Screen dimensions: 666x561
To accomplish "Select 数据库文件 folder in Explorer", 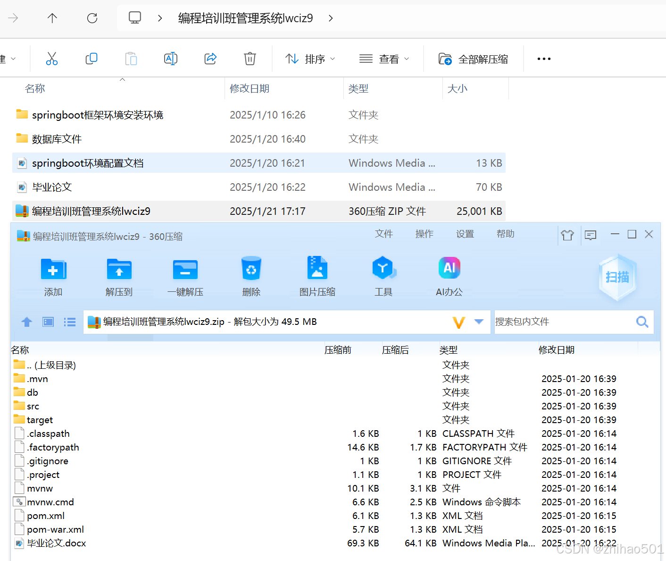I will coord(258,139).
